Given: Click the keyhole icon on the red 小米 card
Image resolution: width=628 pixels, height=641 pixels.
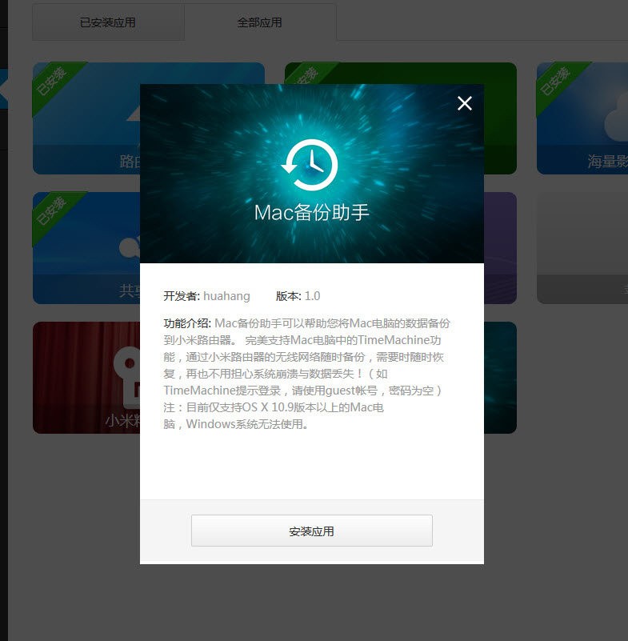Looking at the screenshot, I should 127,378.
